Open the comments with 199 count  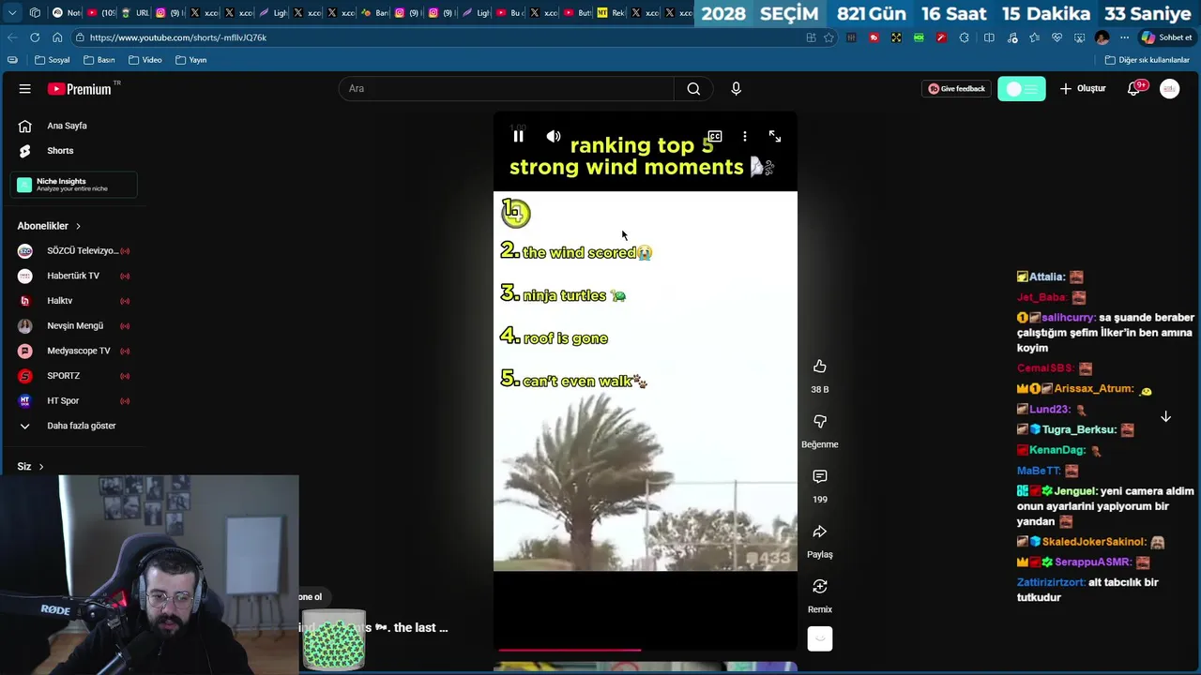(820, 476)
